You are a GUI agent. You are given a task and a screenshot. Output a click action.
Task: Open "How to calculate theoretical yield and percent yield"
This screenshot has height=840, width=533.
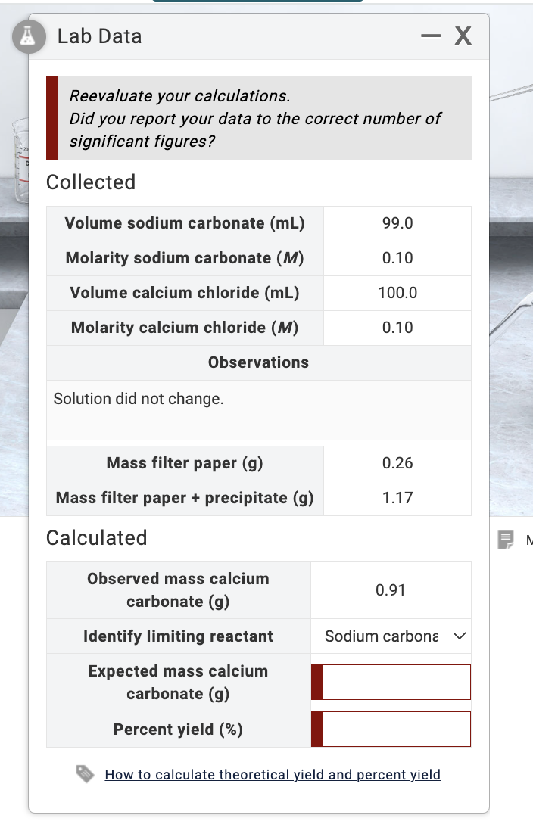272,774
